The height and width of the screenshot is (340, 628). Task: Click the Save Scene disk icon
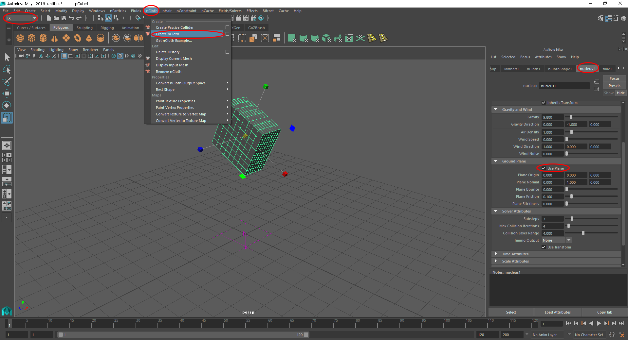(64, 18)
